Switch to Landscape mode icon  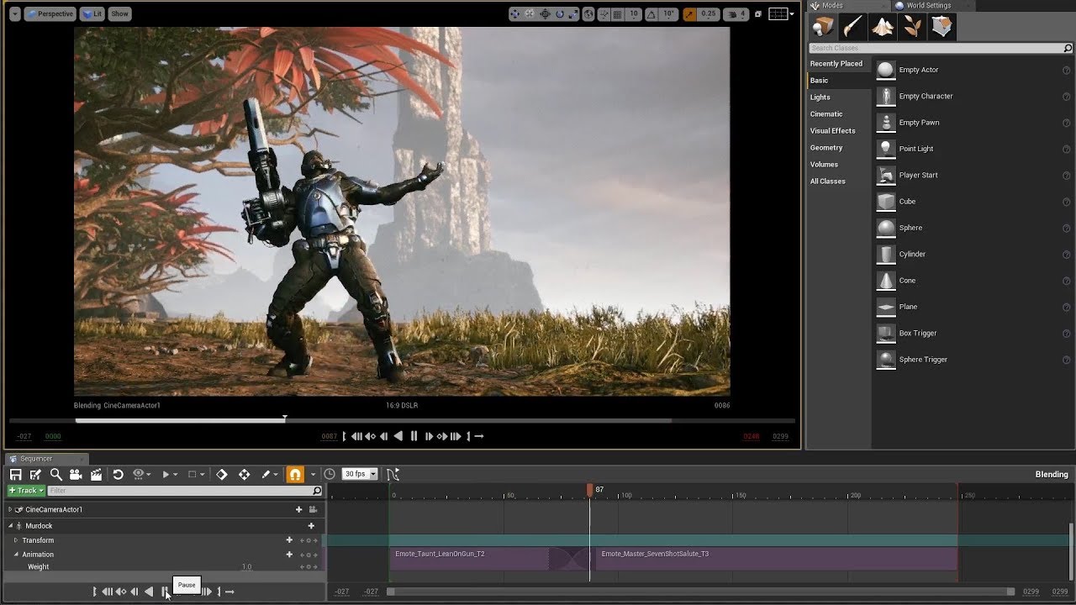[882, 27]
